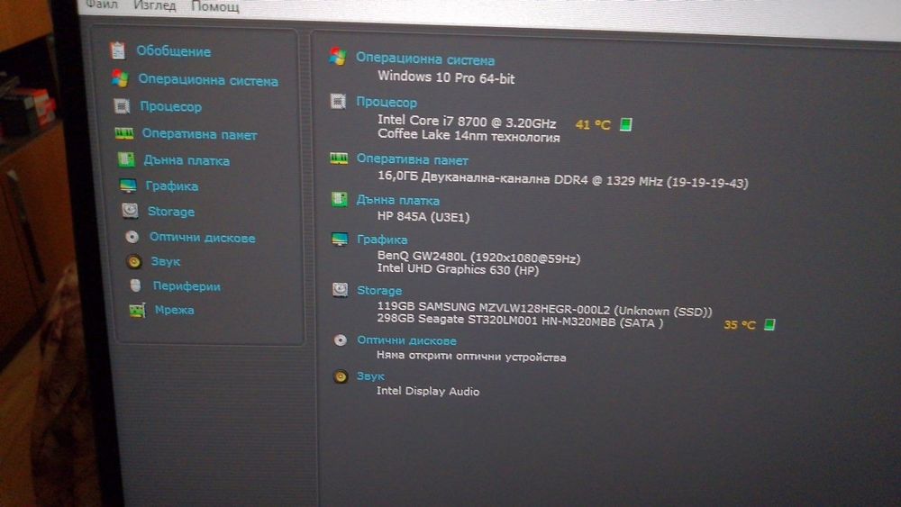The width and height of the screenshot is (901, 507).
Task: Click the Дънна платка heading in the summary
Action: point(398,201)
